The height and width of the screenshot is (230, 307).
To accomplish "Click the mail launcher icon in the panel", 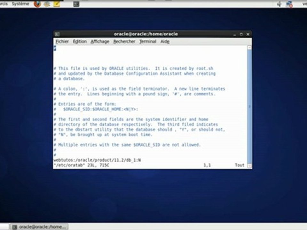I will (47, 4).
